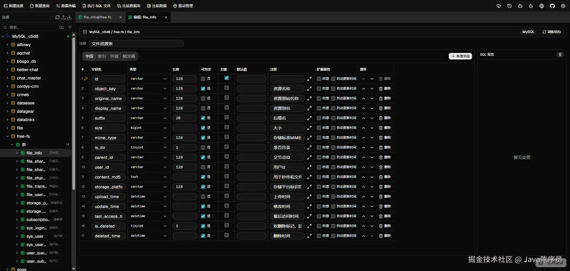Open settings gear icon in top bar
This screenshot has width=570, height=271.
(563, 6)
